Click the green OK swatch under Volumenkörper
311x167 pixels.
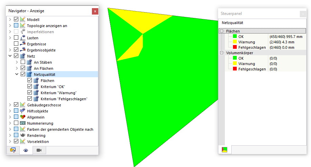click(x=235, y=58)
